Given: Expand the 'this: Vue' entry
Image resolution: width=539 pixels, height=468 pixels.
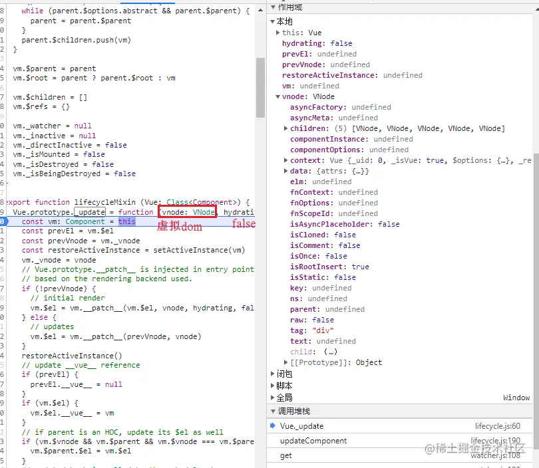Looking at the screenshot, I should (x=277, y=33).
